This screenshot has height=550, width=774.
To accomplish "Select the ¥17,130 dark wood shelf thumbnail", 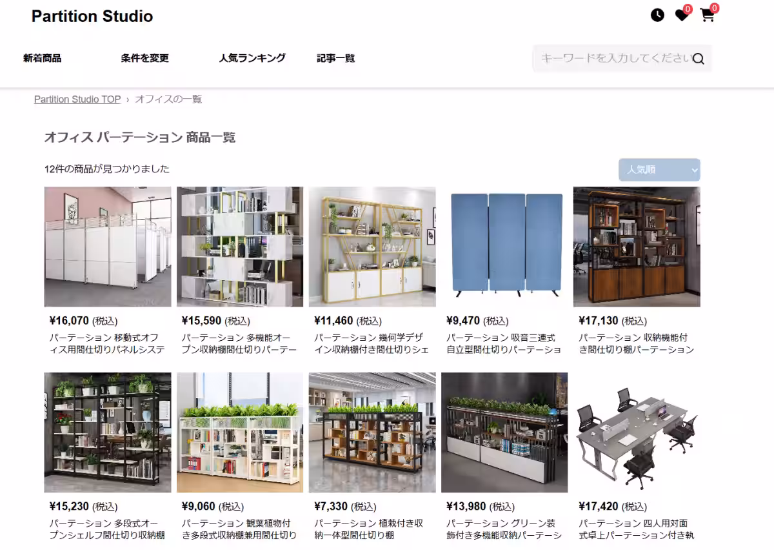I will pos(637,247).
